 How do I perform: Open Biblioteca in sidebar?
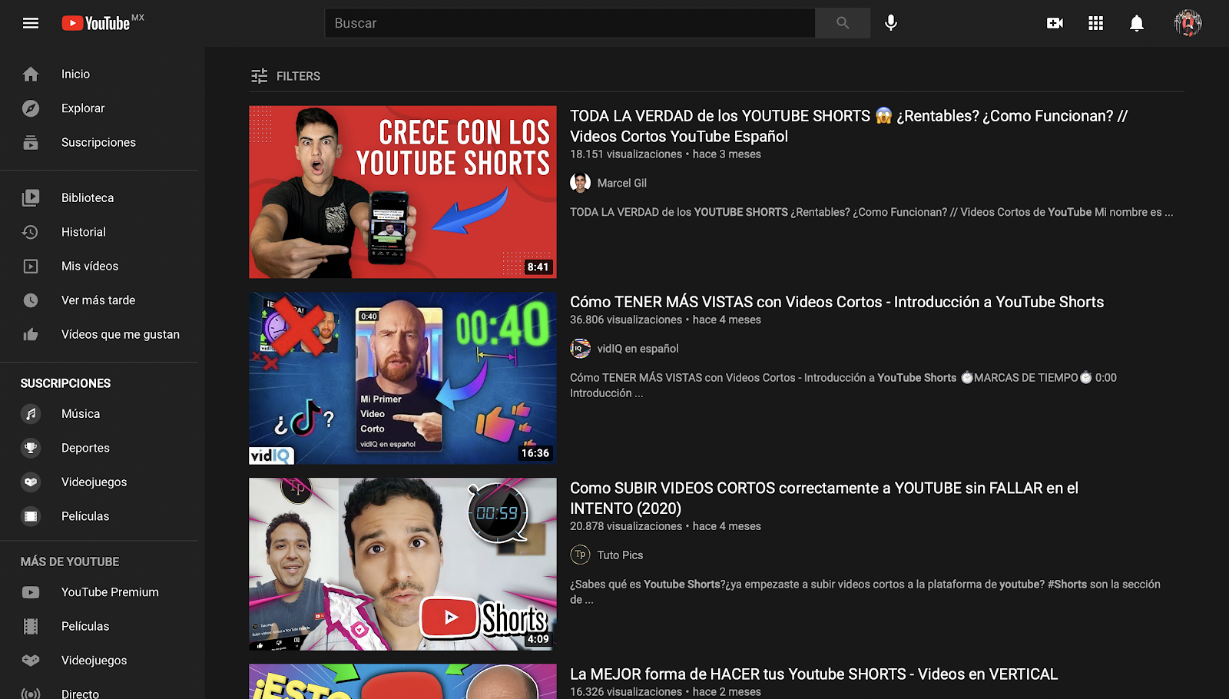point(88,197)
